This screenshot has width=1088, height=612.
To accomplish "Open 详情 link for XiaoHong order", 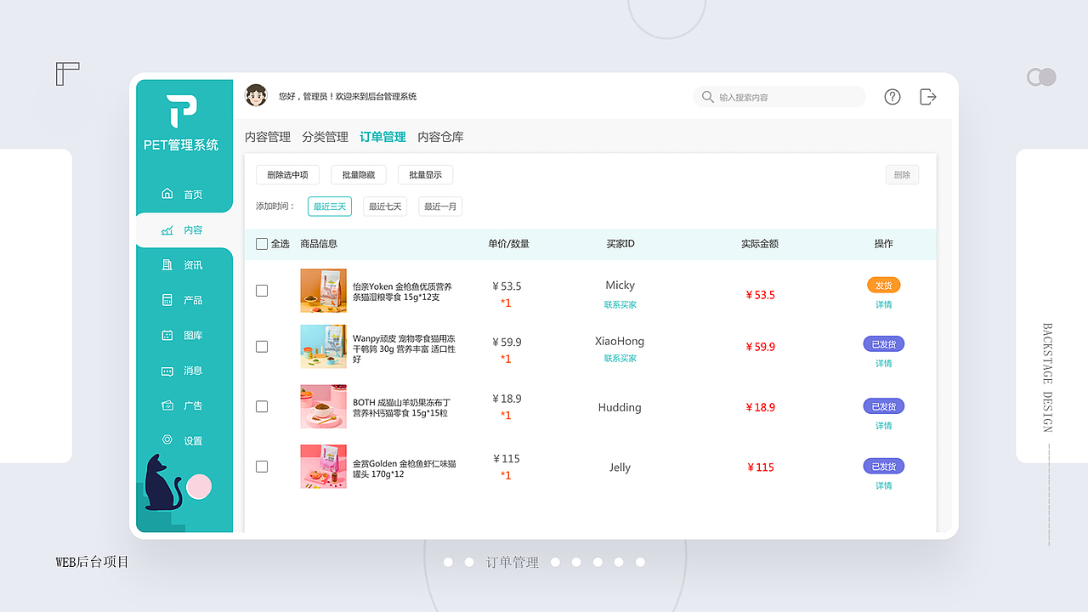I will [884, 364].
